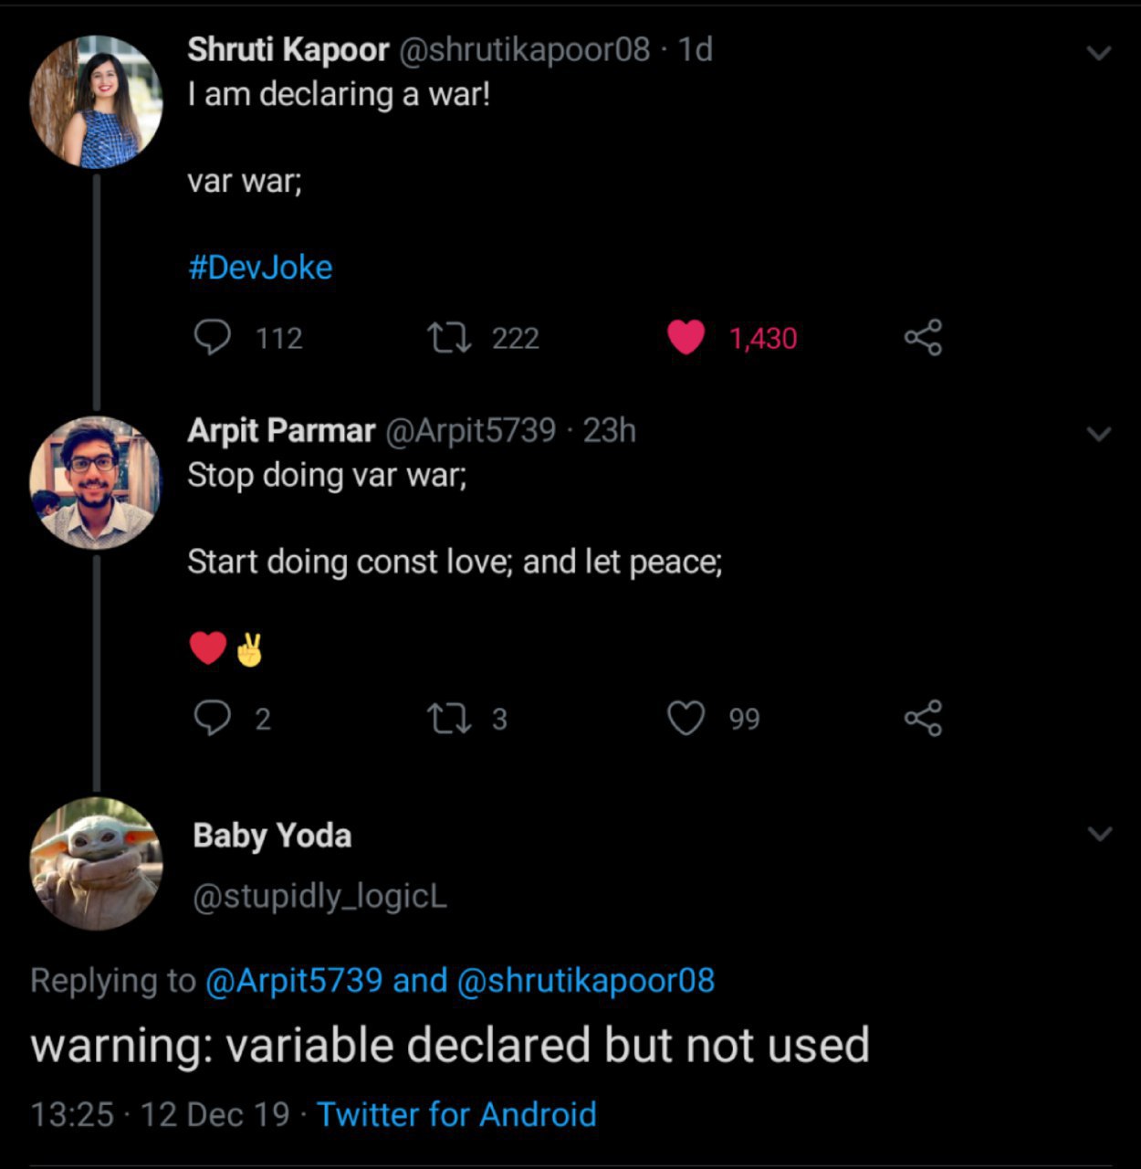Tap the Twitter for Android source link
The image size is (1141, 1169).
coord(456,1114)
